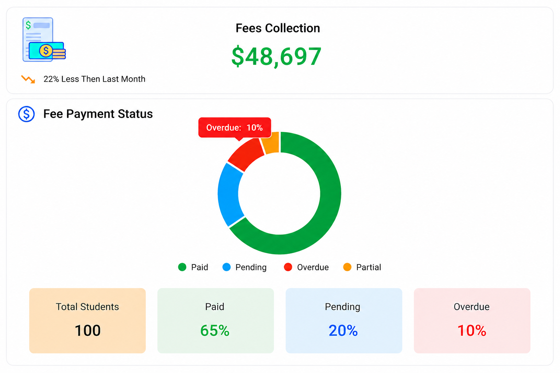Image resolution: width=560 pixels, height=373 pixels.
Task: Click the $48,697 collection amount
Action: coord(276,57)
